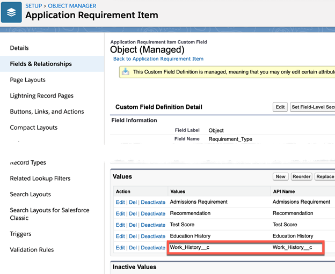Click the Edit button for field definition

coord(280,107)
